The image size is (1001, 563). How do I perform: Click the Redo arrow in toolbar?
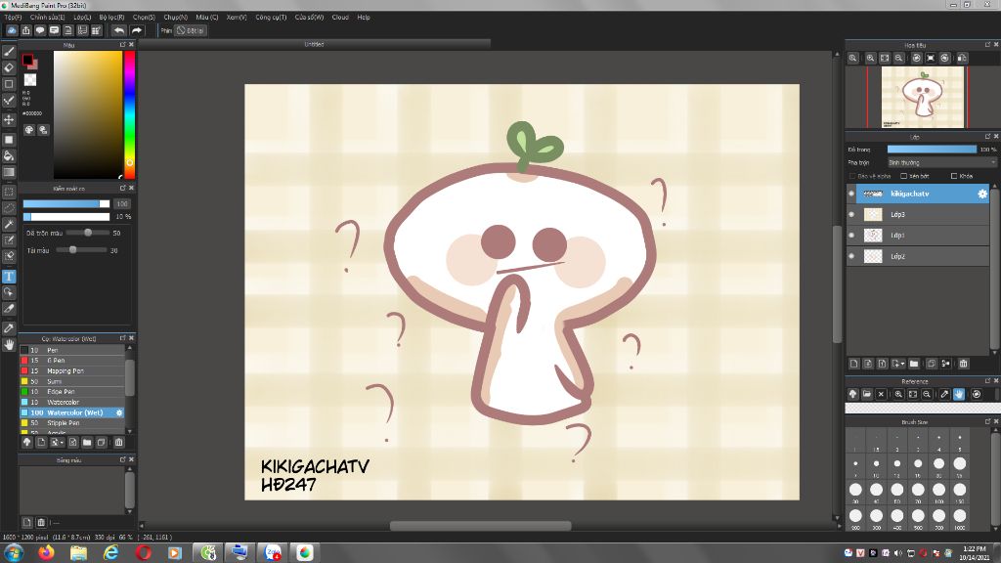click(x=136, y=30)
